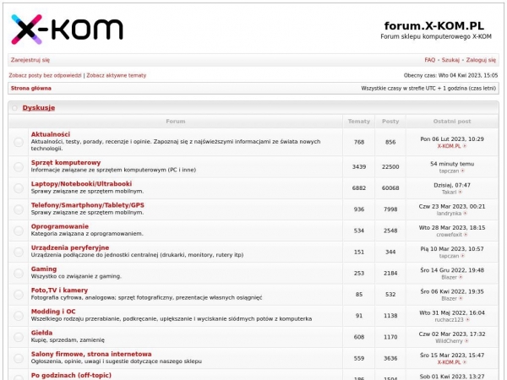Open Foto,TV i kamery forum

click(59, 290)
